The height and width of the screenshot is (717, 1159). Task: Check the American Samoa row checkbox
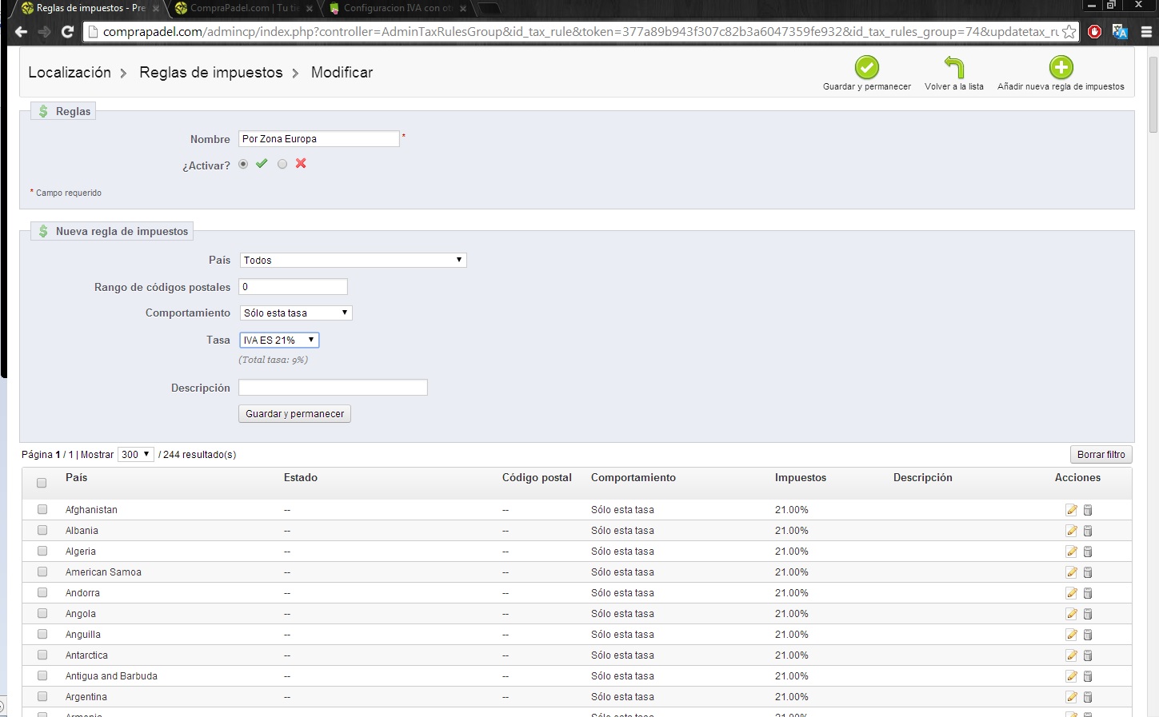click(42, 572)
